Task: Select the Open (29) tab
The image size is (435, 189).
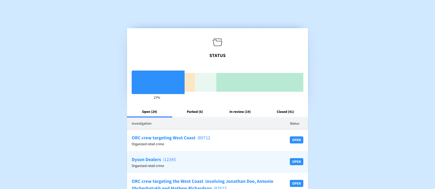Action: coord(150,112)
